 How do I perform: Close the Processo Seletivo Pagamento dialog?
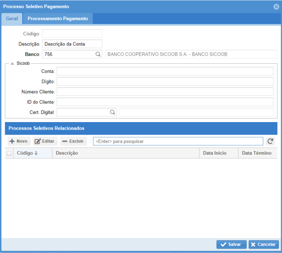click(x=276, y=6)
